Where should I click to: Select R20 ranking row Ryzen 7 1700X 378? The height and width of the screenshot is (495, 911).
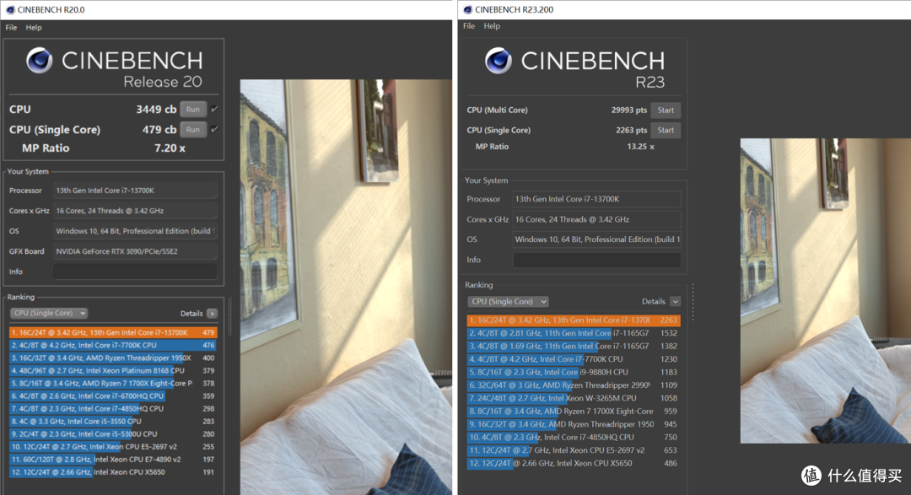coord(113,384)
